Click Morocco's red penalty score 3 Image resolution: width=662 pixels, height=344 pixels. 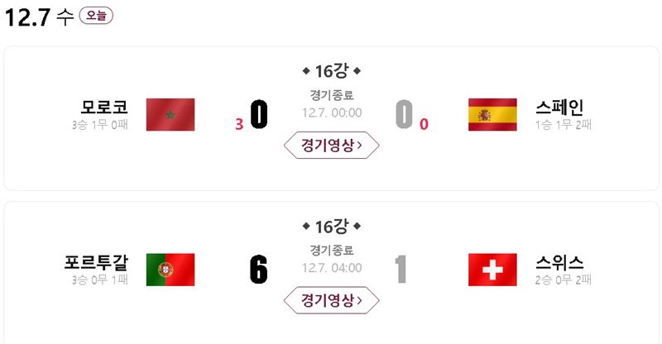point(239,124)
